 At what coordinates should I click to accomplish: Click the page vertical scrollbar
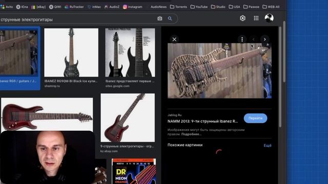pyautogui.click(x=284, y=52)
